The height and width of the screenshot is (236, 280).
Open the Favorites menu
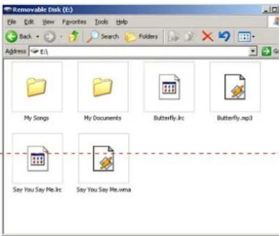(x=74, y=22)
